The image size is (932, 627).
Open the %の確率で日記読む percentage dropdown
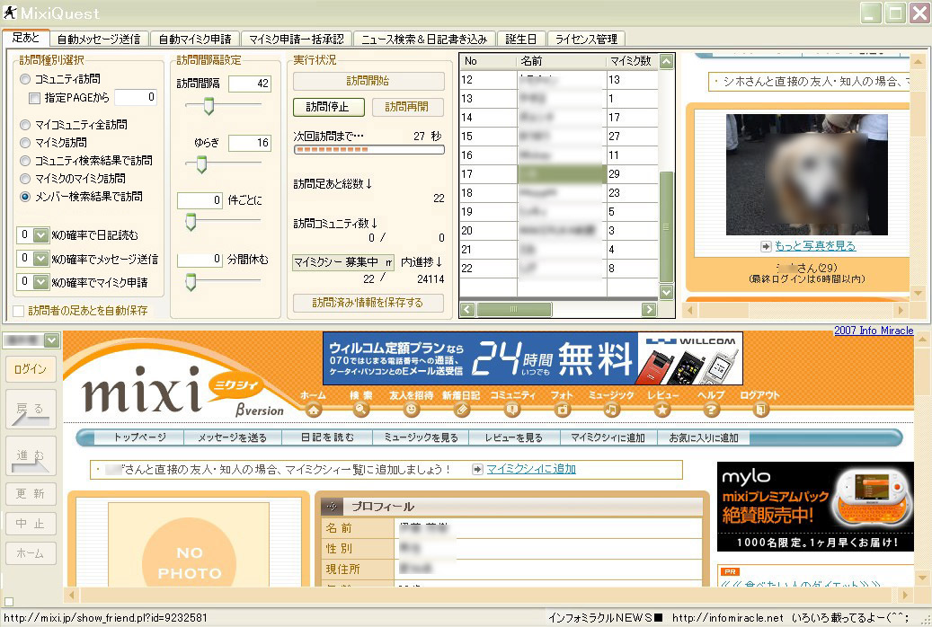tap(40, 235)
